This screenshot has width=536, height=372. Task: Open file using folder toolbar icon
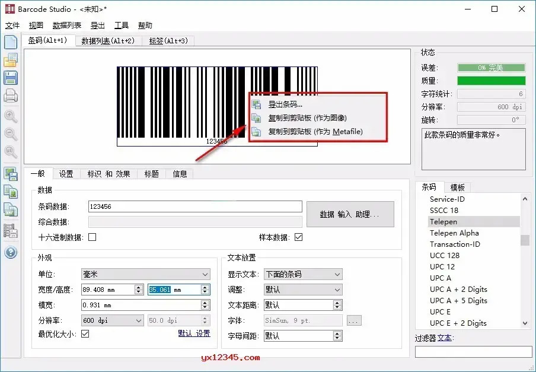point(11,60)
